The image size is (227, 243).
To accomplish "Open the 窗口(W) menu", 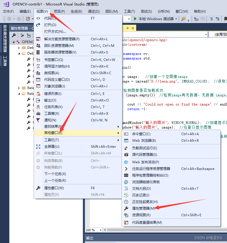I will (182, 12).
